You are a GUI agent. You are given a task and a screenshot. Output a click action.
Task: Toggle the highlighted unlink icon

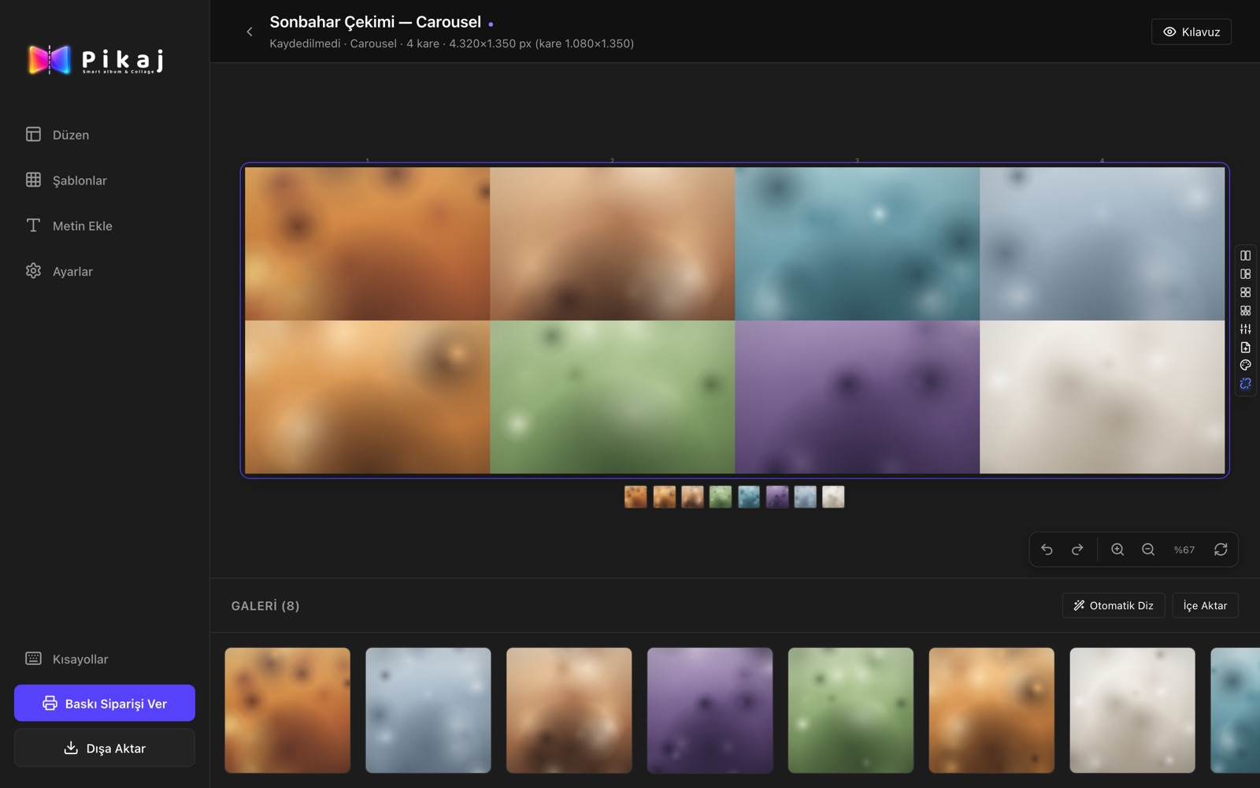1245,384
